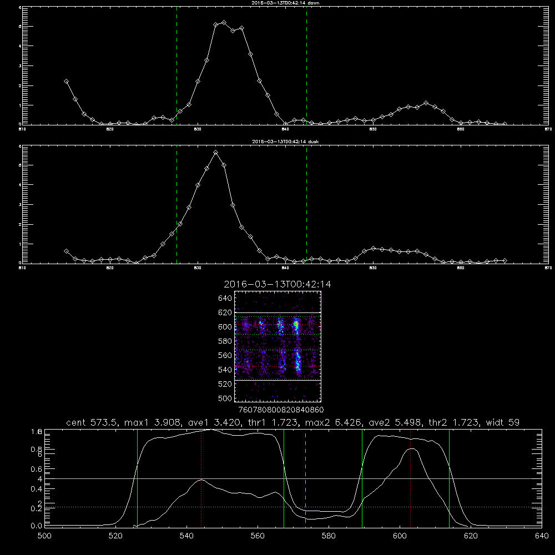Click the 580 label on spectrogram y-axis
This screenshot has width=555, height=555.
point(225,341)
